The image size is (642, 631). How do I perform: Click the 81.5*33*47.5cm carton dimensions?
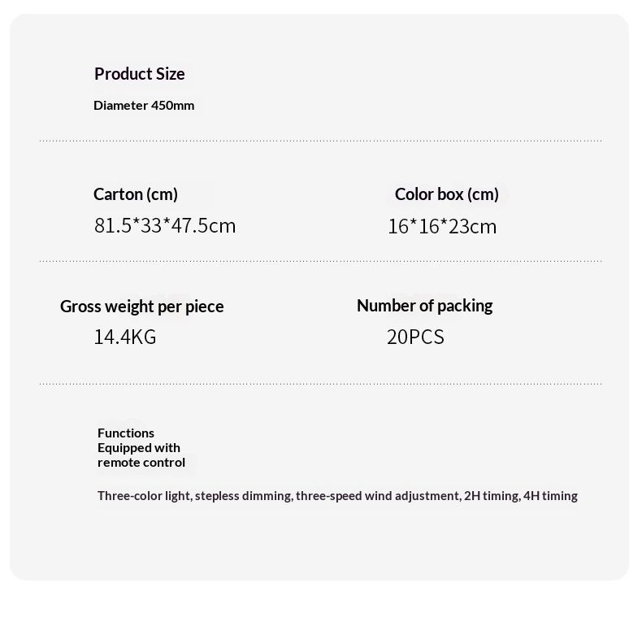click(165, 225)
